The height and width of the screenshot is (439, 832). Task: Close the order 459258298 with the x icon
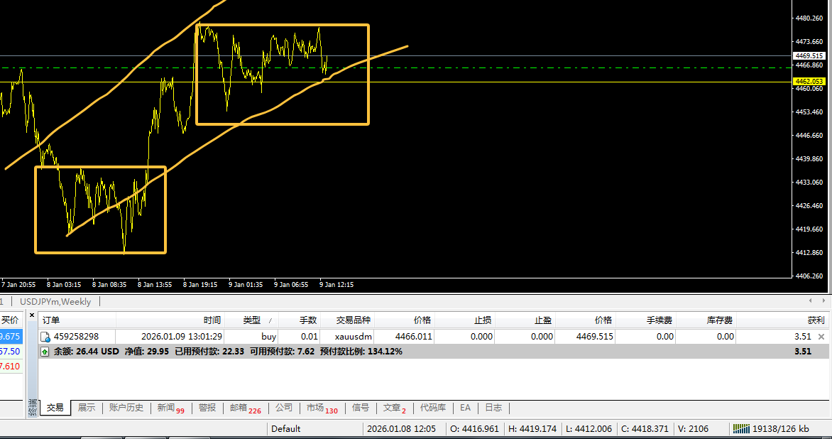pos(821,337)
